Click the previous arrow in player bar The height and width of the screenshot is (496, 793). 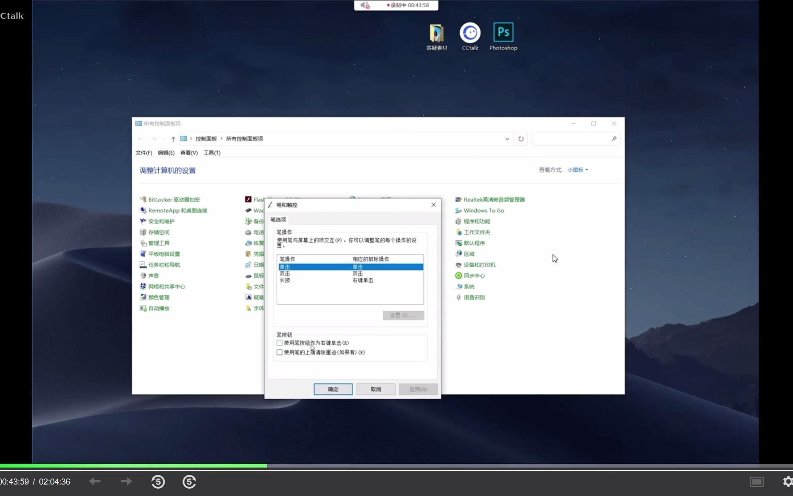(x=95, y=481)
